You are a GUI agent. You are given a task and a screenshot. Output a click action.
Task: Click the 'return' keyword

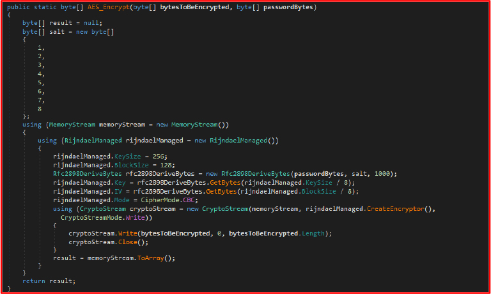(34, 281)
